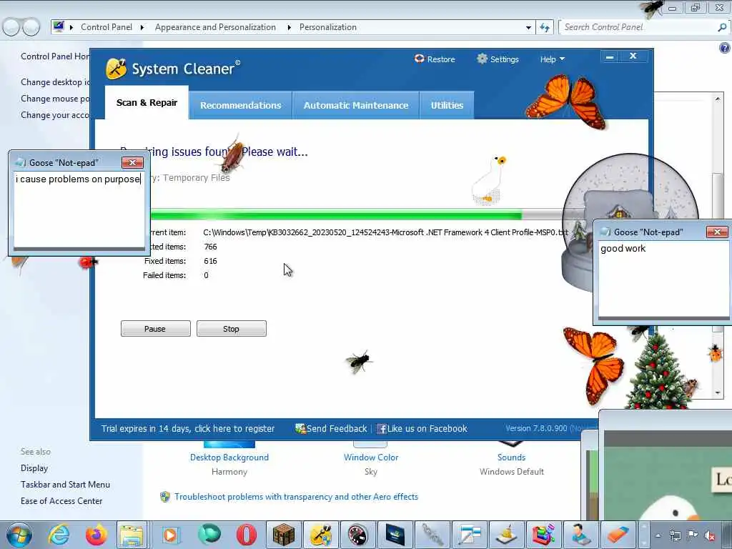The image size is (732, 549).
Task: Launch Opera browser from the taskbar
Action: coord(246,535)
